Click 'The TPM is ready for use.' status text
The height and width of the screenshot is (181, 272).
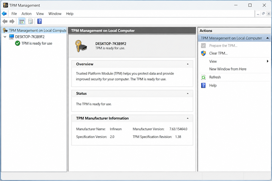pos(93,104)
